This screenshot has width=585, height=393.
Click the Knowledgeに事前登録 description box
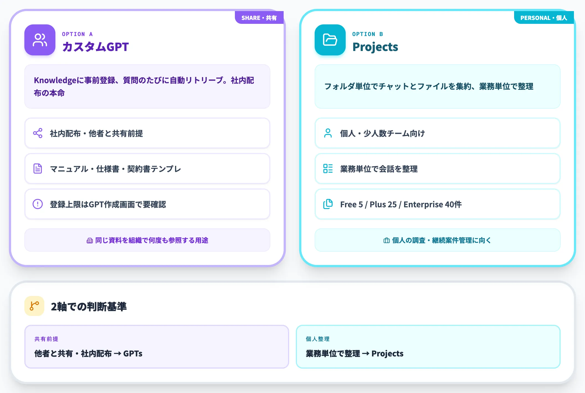tap(147, 86)
